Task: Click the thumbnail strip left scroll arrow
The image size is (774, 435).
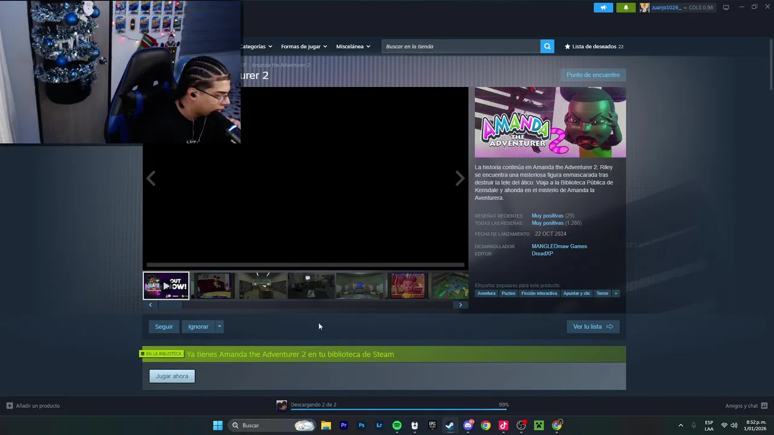Action: (x=151, y=305)
